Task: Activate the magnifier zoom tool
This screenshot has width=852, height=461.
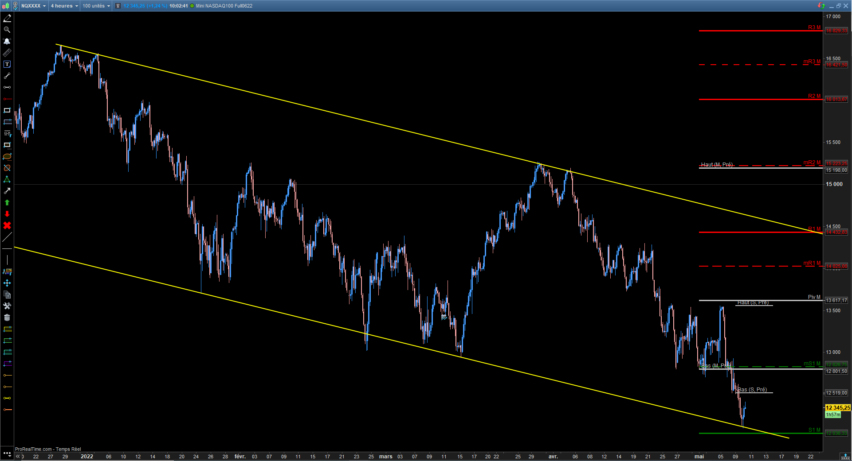Action: point(7,30)
